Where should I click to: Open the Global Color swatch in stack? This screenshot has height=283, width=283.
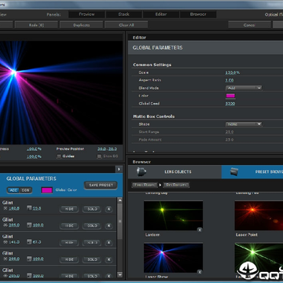(47, 190)
